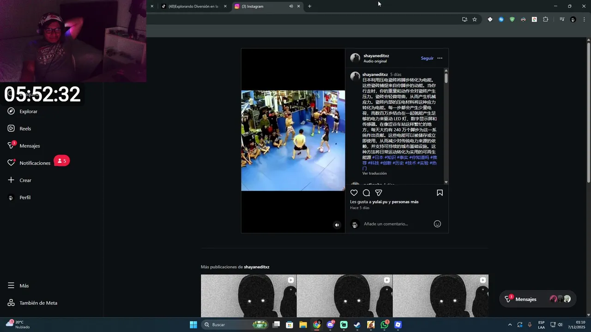Close the TikTok browser tab
Image resolution: width=591 pixels, height=332 pixels.
click(x=225, y=6)
